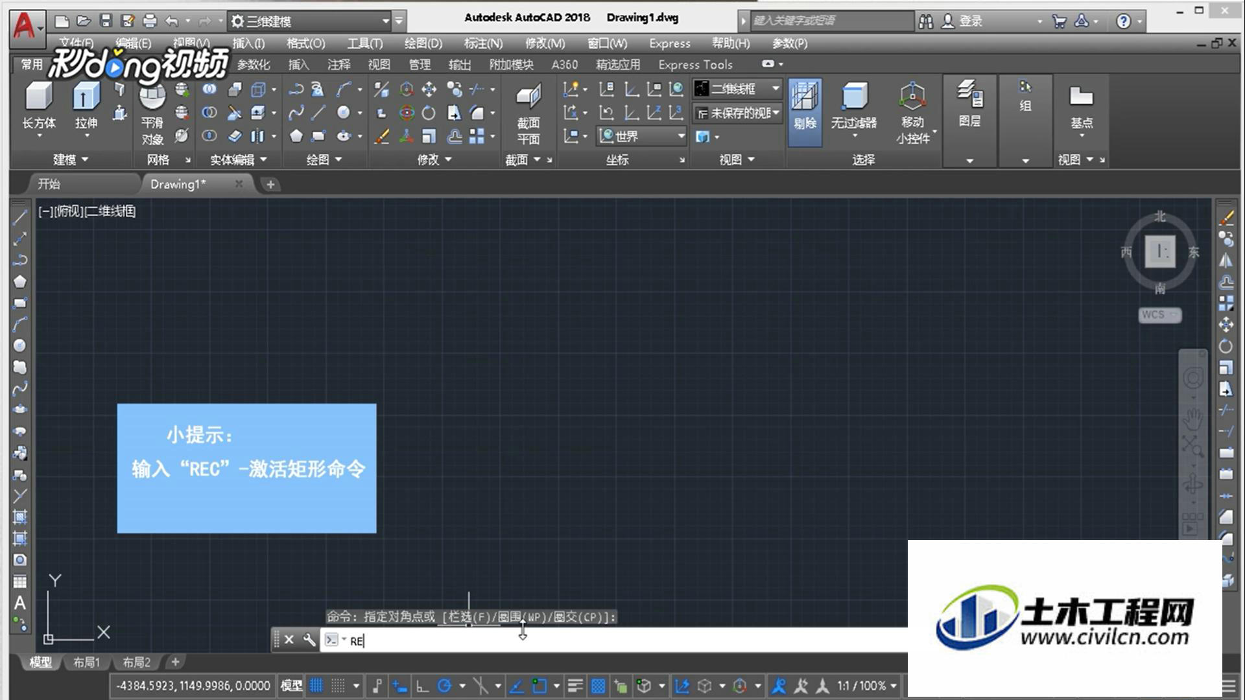Toggle snap mode in status bar
1245x700 pixels.
tap(338, 685)
